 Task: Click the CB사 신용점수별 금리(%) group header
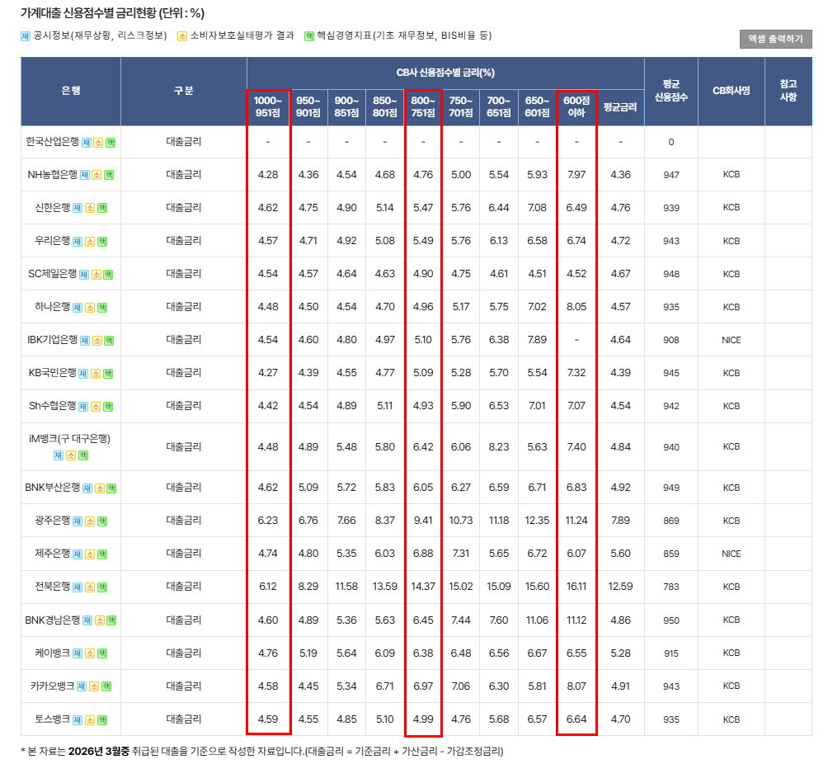coord(445,73)
